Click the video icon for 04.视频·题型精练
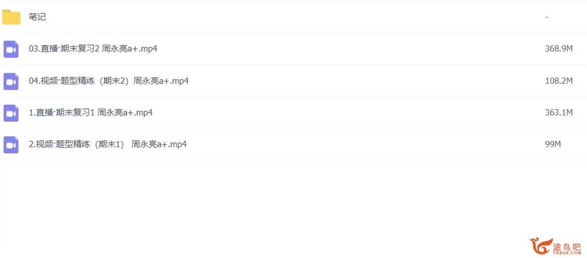587x258 pixels. [11, 81]
